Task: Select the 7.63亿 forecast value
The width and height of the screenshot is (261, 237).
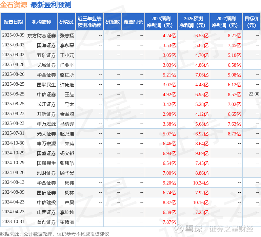Action: (x=234, y=124)
